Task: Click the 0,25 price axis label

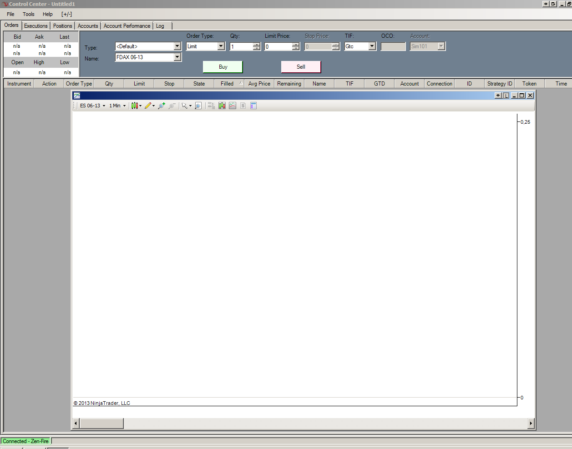Action: click(525, 122)
